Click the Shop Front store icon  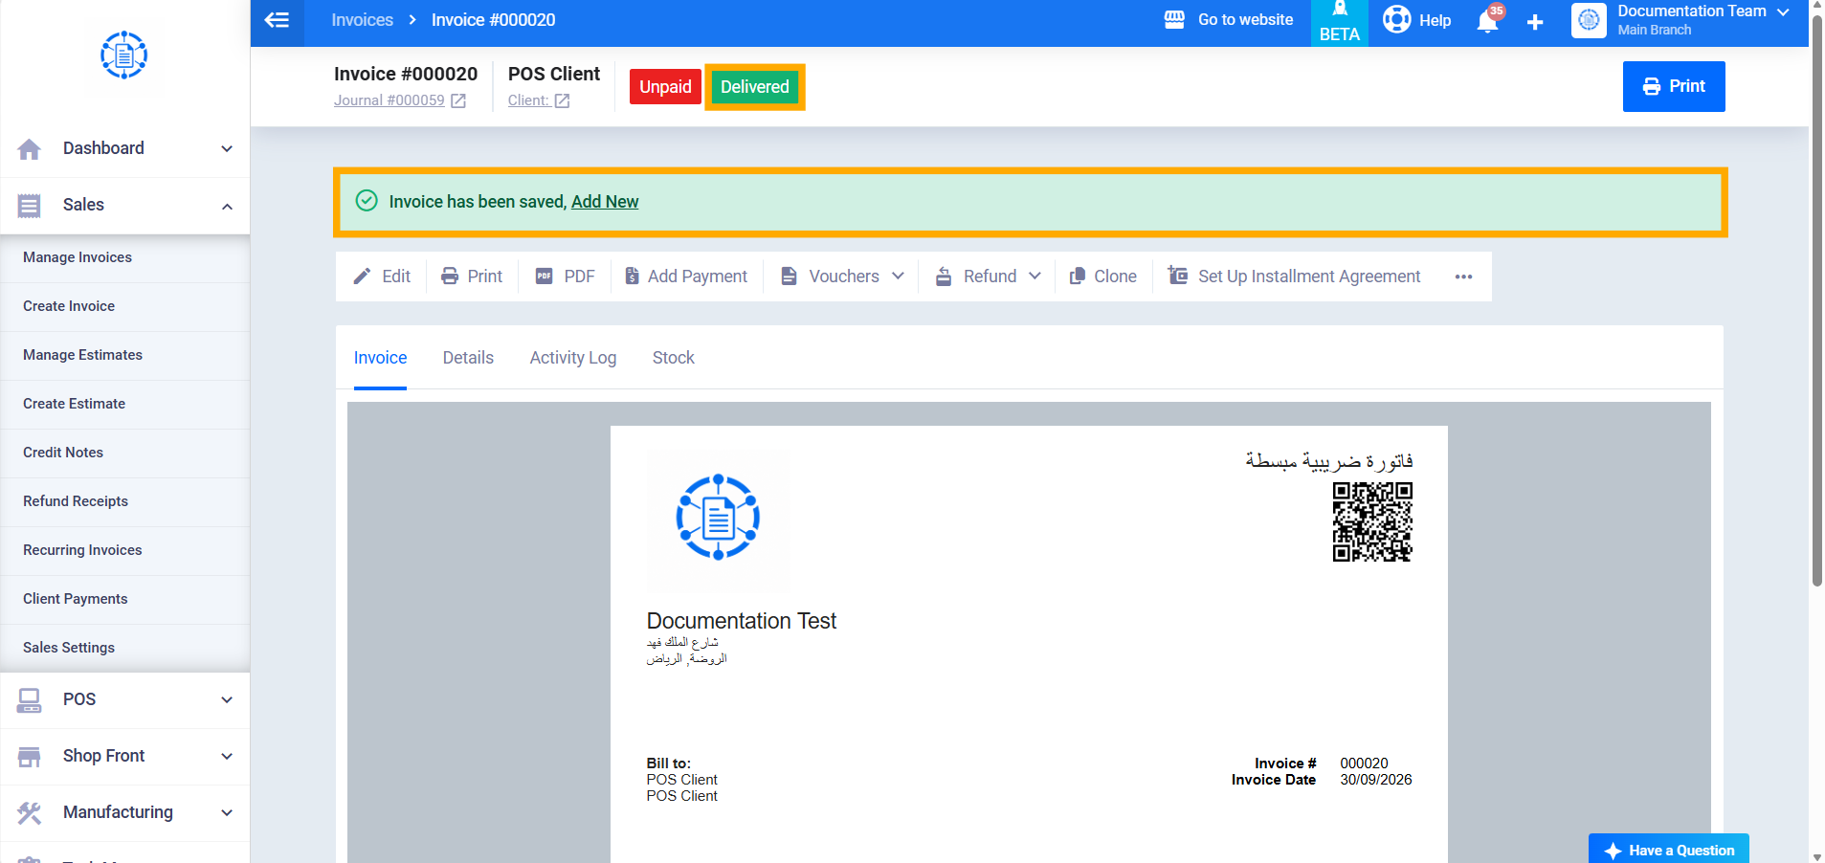[x=30, y=757]
